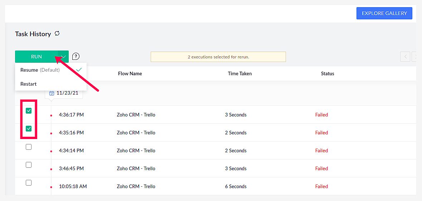
Task: Open the help question mark icon
Action: click(x=76, y=57)
